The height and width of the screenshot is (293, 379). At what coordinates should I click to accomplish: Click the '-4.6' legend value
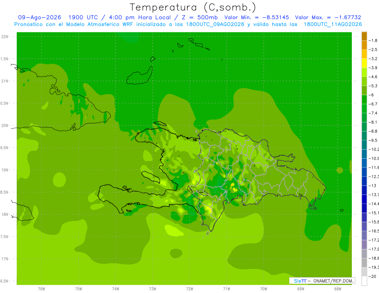[x=373, y=77]
